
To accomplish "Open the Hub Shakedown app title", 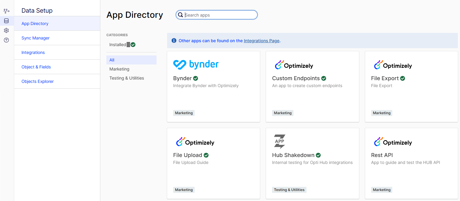I will click(293, 155).
